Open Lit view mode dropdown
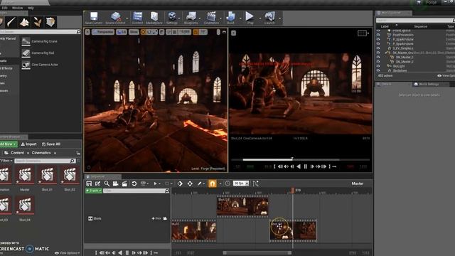Screen dimensions: 455x256 [122, 32]
